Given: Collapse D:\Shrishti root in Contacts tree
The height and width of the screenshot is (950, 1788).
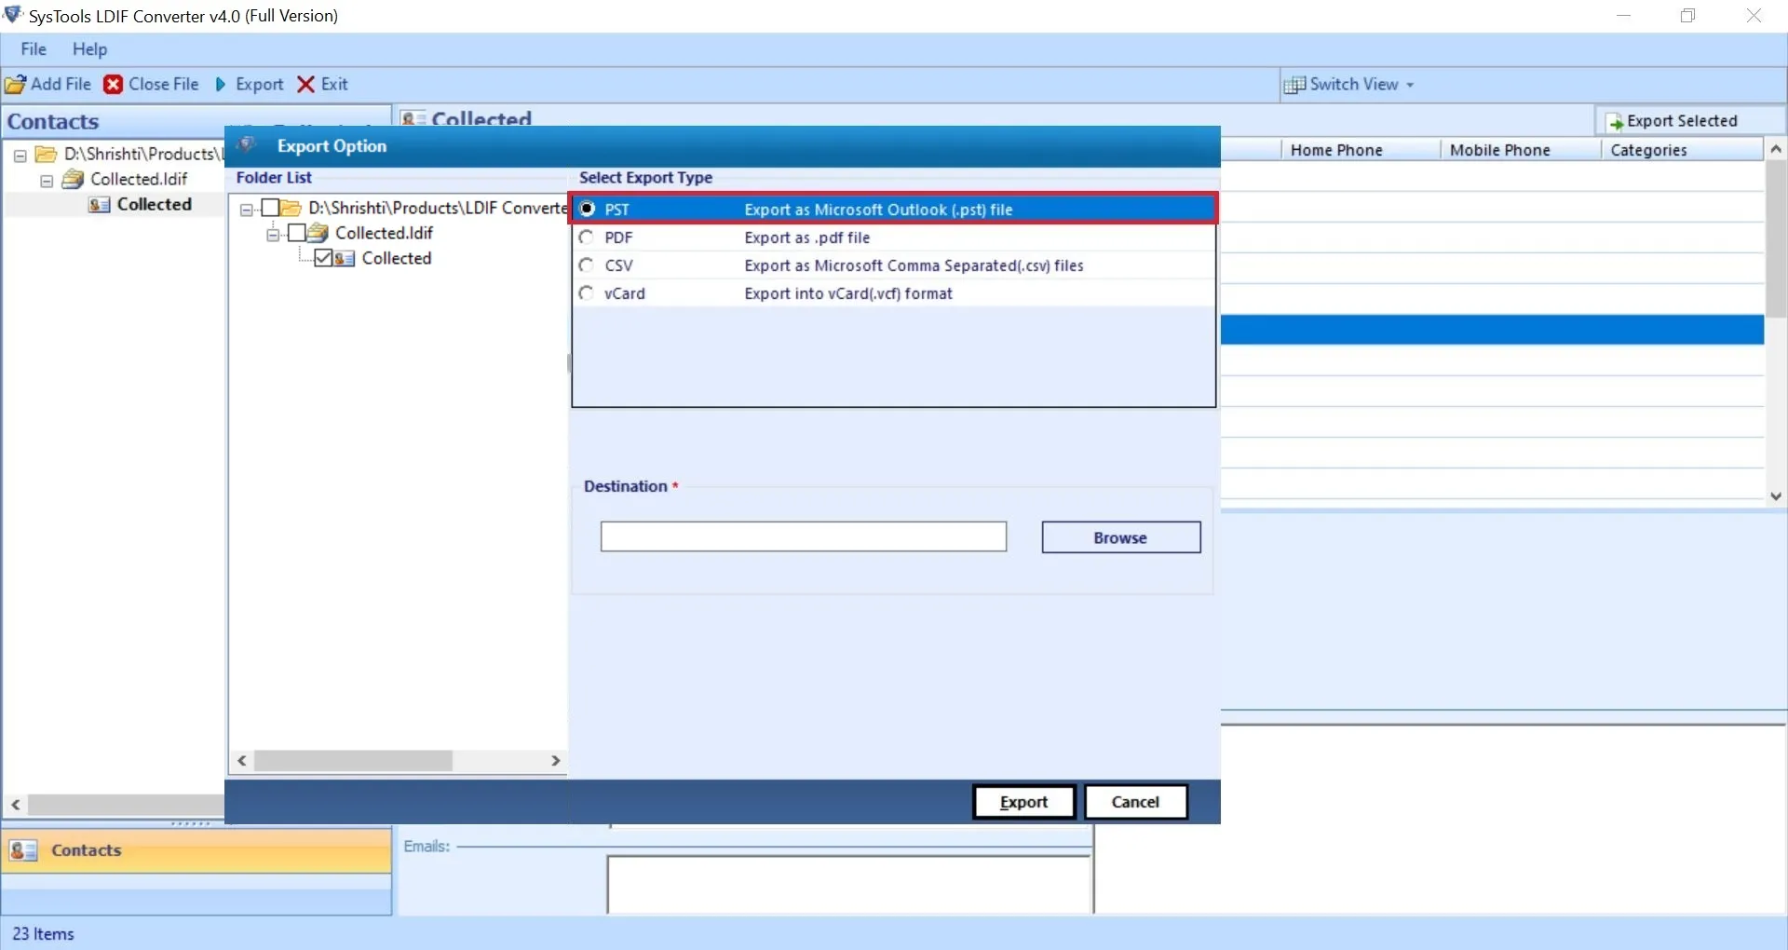Looking at the screenshot, I should [20, 156].
